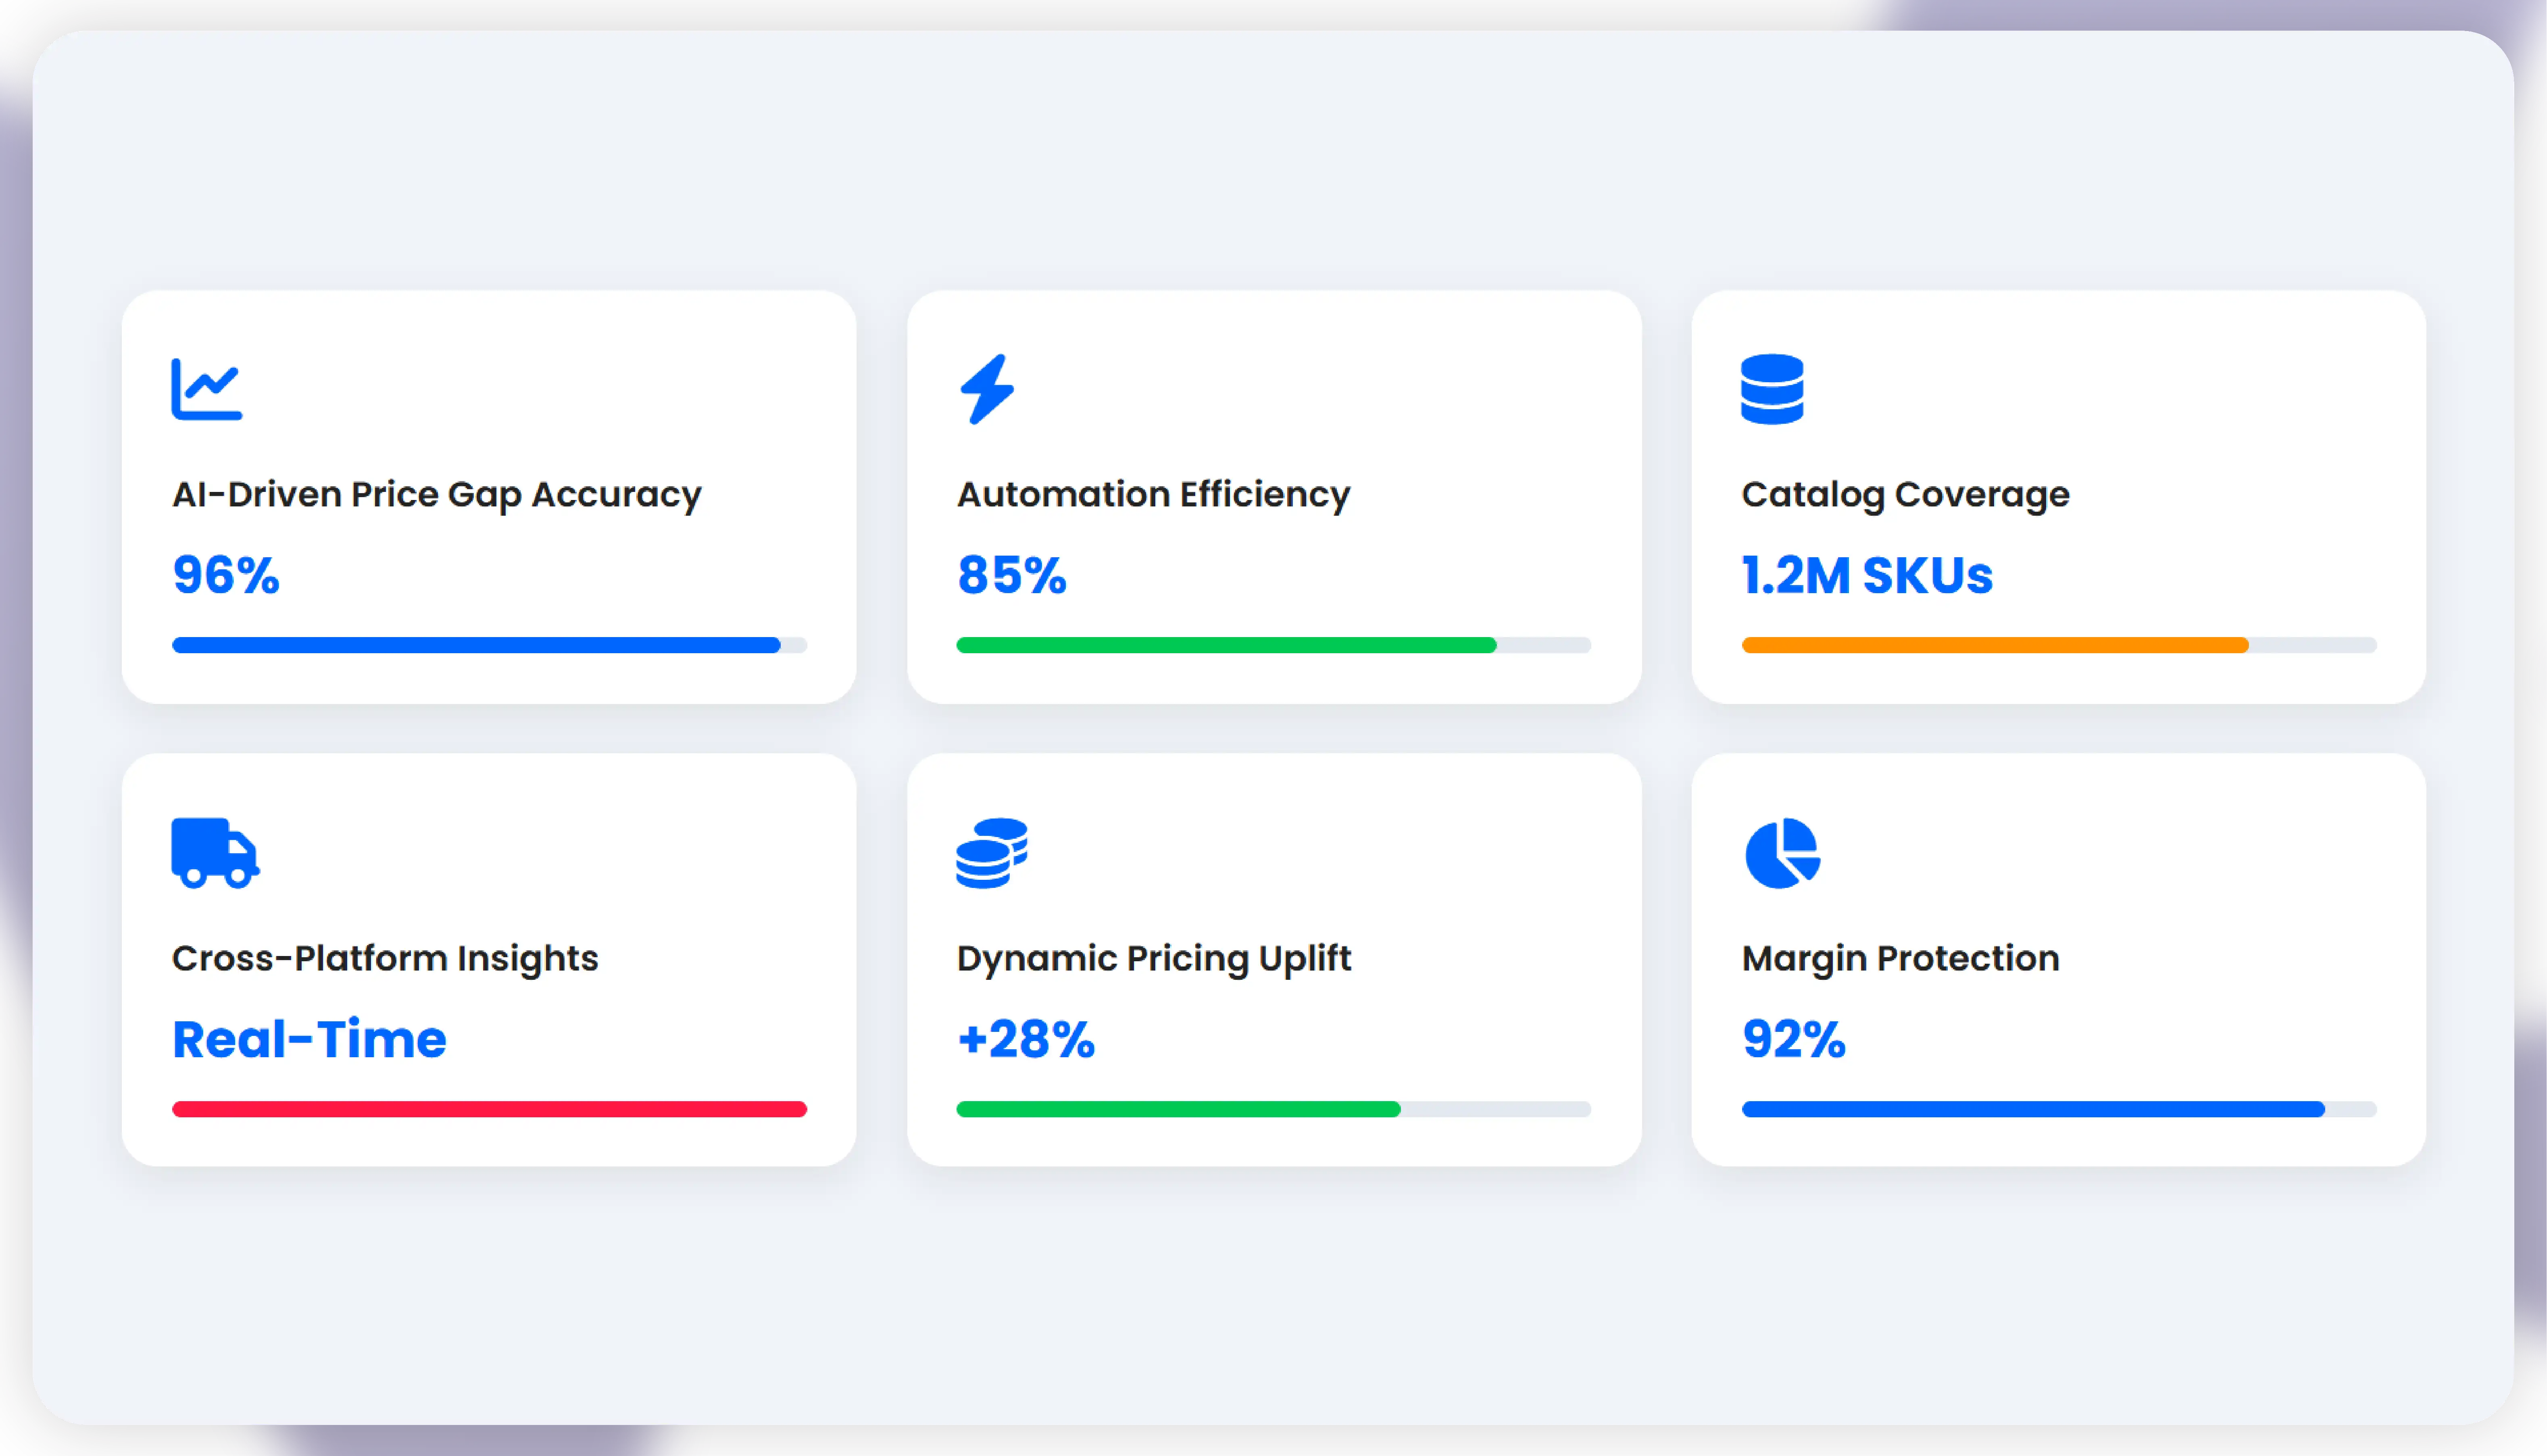Click the +28% uplift value
The width and height of the screenshot is (2547, 1456).
1026,1039
